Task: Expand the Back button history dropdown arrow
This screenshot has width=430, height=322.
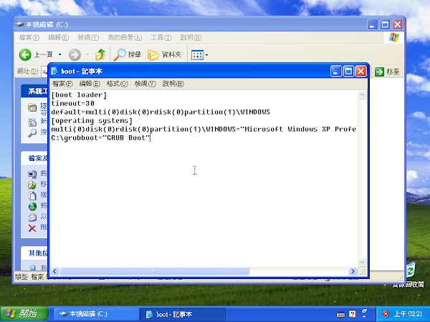Action: (59, 55)
